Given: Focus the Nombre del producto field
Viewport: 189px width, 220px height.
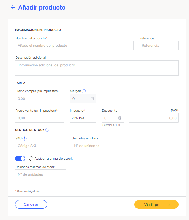Looking at the screenshot, I should pyautogui.click(x=75, y=45).
